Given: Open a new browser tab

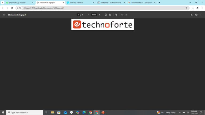Looking at the screenshot, I should tap(159, 3).
